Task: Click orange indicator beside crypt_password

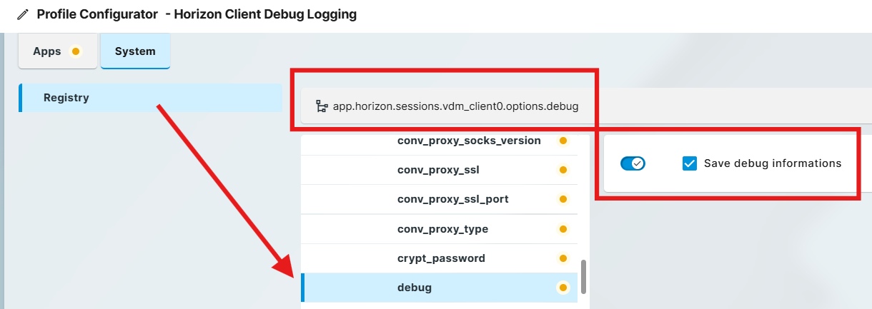Action: click(563, 258)
